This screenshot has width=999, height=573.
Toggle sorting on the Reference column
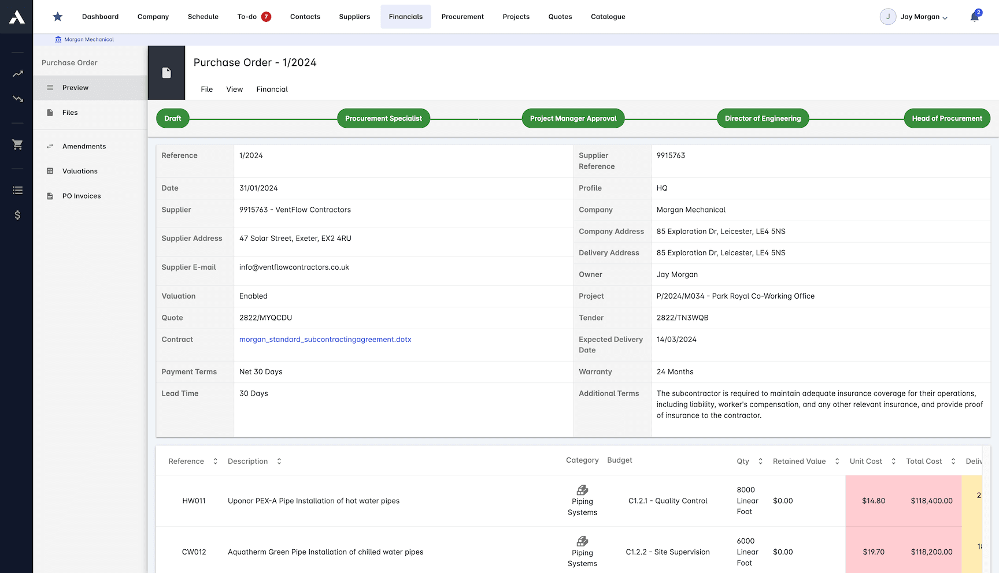coord(215,461)
